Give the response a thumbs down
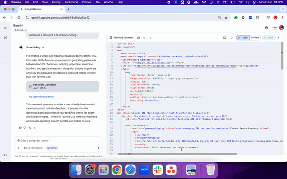The image size is (287, 179). tap(25, 128)
